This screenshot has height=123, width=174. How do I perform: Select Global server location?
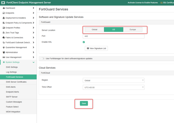94,30
